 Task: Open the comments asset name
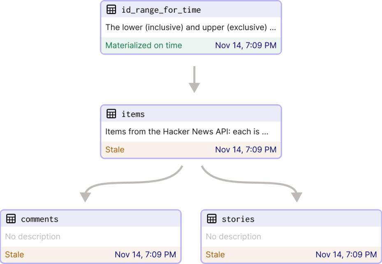40,219
